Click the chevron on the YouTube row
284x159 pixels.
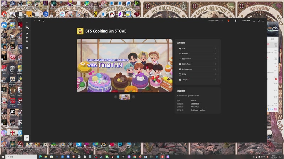[215, 64]
